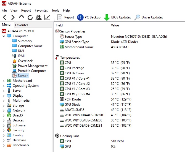The height and width of the screenshot is (152, 185).
Task: Open the Report menu
Action: point(26,10)
